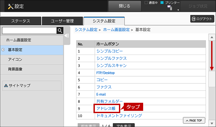Open the サイトマップ button

(32, 86)
